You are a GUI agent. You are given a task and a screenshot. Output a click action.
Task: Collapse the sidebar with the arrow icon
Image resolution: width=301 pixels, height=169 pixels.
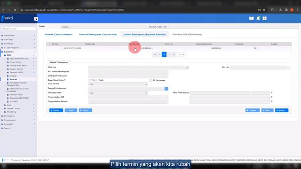[x=36, y=19]
